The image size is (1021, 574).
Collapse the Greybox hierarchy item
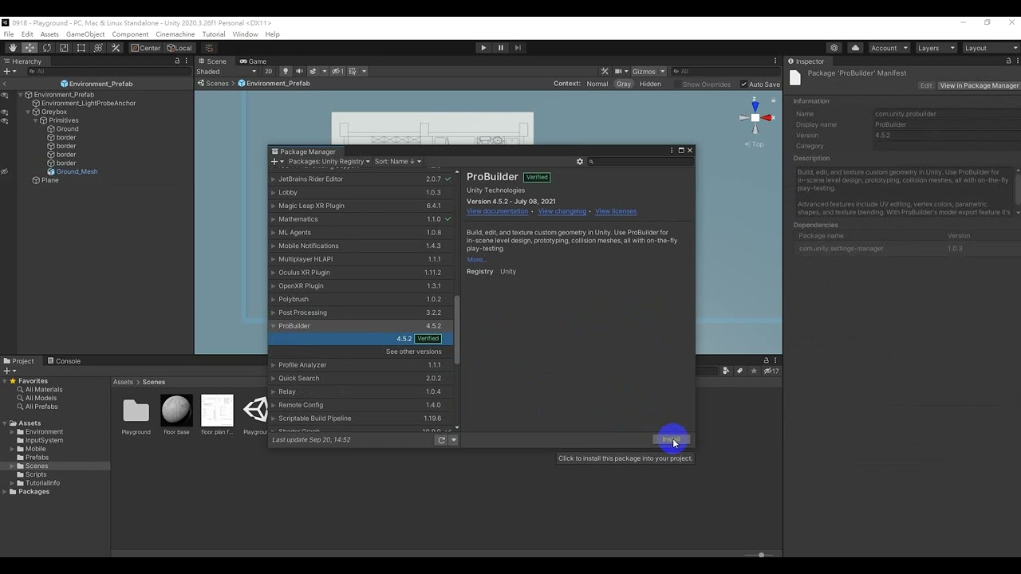pyautogui.click(x=27, y=112)
